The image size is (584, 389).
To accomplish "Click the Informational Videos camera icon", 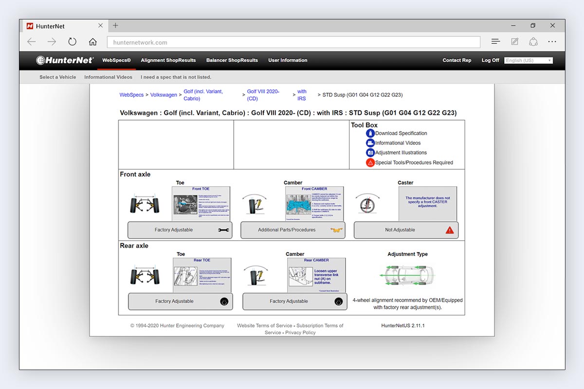I will coord(370,143).
